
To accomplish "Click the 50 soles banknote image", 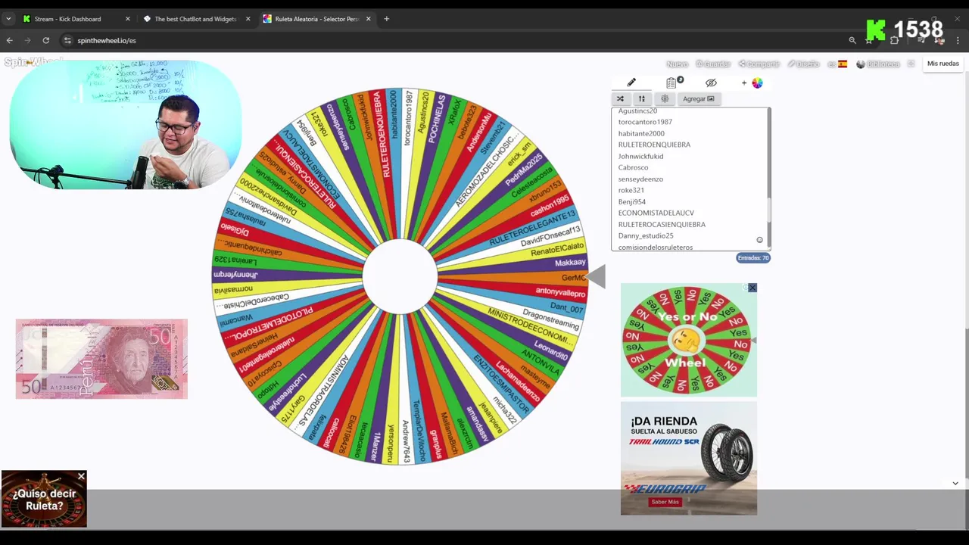I will click(101, 359).
